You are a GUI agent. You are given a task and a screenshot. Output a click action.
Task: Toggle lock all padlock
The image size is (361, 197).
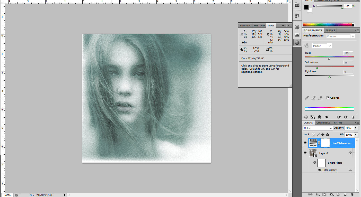pyautogui.click(x=328, y=135)
